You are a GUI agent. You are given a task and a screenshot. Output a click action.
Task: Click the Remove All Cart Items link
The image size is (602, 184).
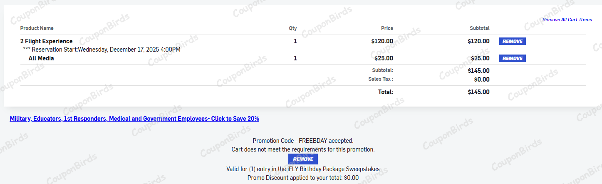(x=567, y=20)
